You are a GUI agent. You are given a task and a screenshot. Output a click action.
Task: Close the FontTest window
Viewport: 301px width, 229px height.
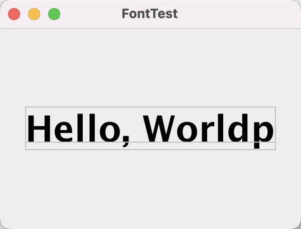(x=14, y=14)
